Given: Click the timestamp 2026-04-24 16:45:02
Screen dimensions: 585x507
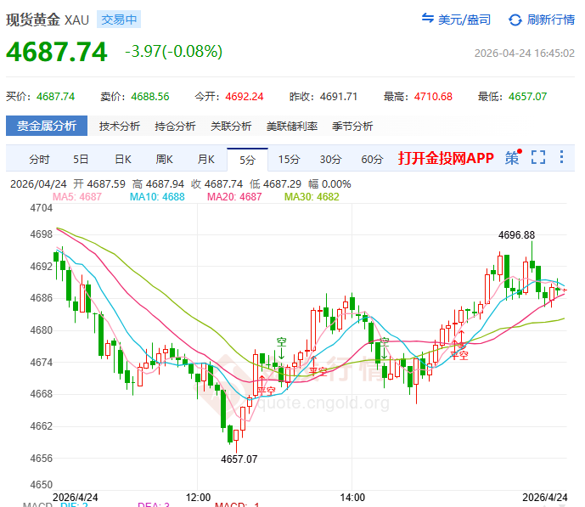Looking at the screenshot, I should tap(524, 54).
